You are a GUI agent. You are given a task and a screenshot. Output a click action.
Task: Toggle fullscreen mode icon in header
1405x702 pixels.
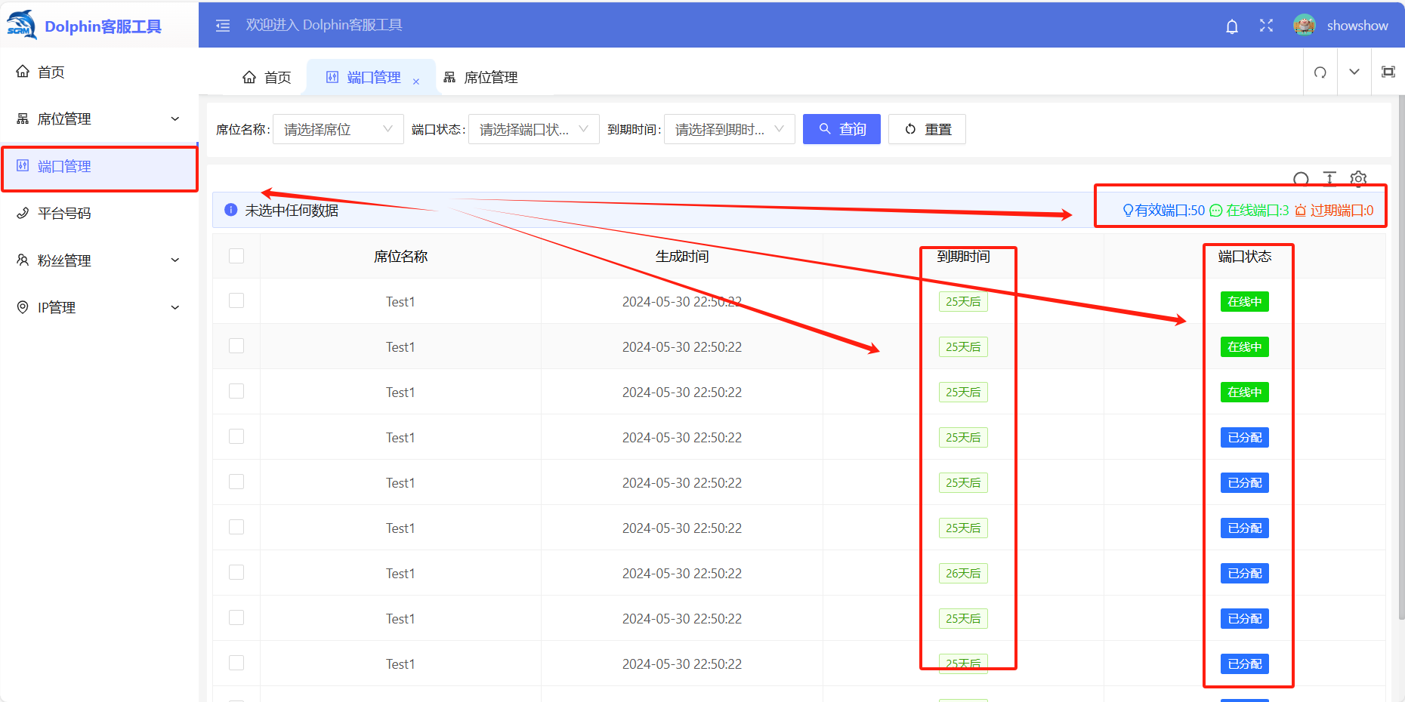click(x=1266, y=26)
